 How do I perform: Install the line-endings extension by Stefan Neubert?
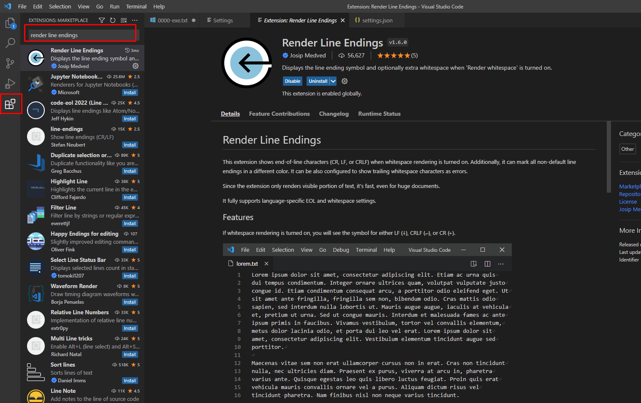tap(130, 145)
